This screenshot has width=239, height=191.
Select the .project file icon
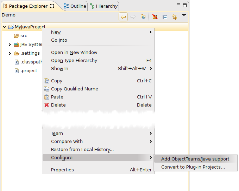coord(16,71)
